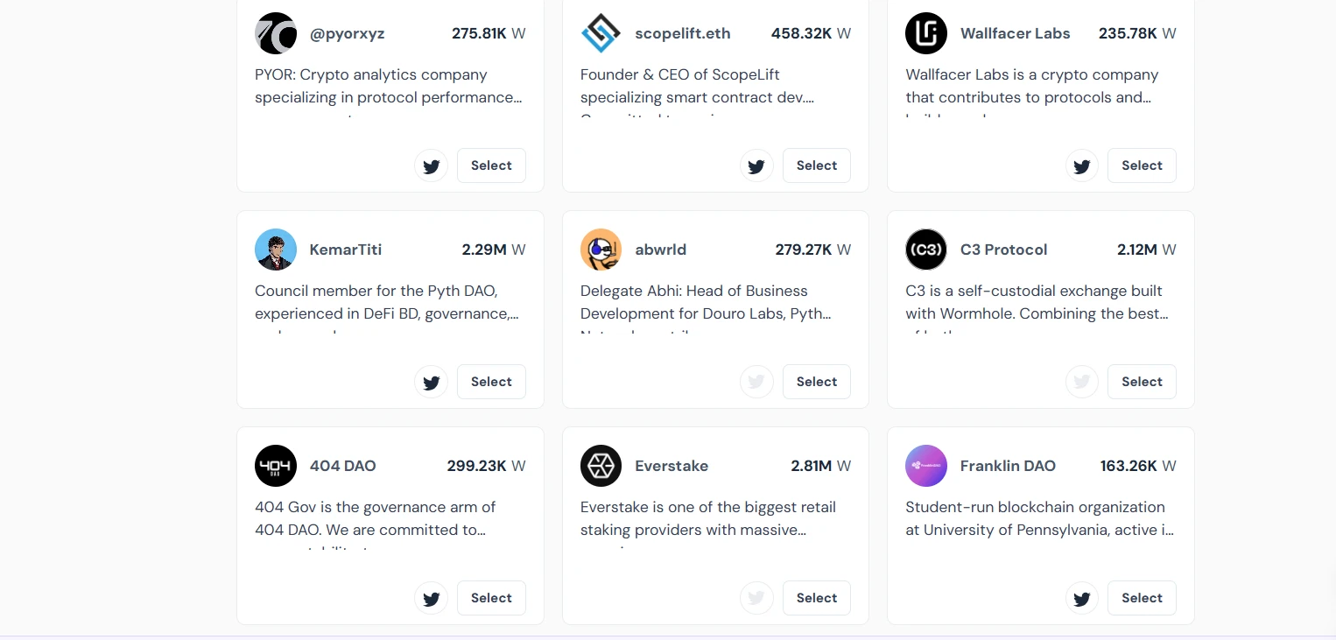
Task: Open the KemarTiti delegate name
Action: click(x=346, y=250)
